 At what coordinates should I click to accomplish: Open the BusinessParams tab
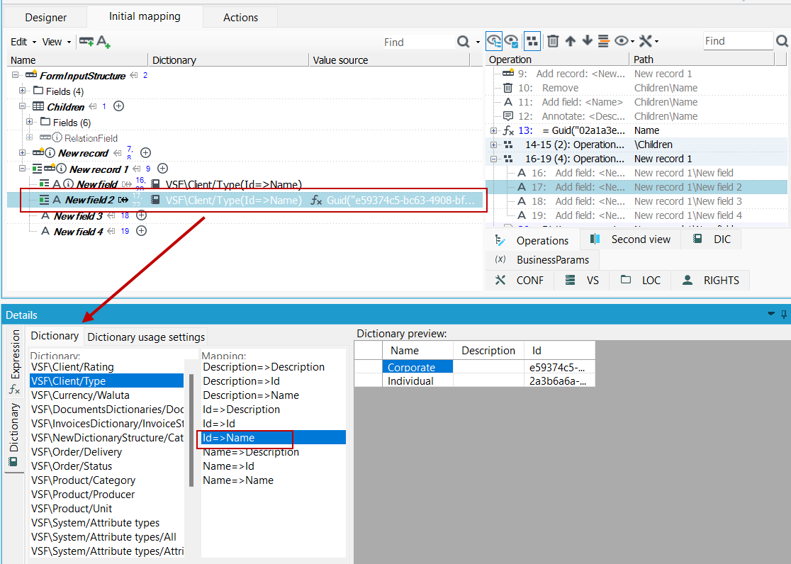[x=543, y=260]
